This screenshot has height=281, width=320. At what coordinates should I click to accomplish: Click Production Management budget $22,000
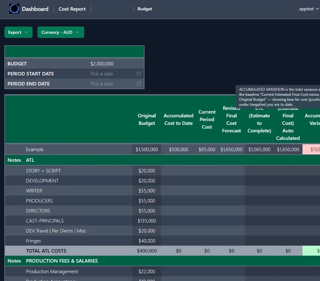[x=147, y=272]
